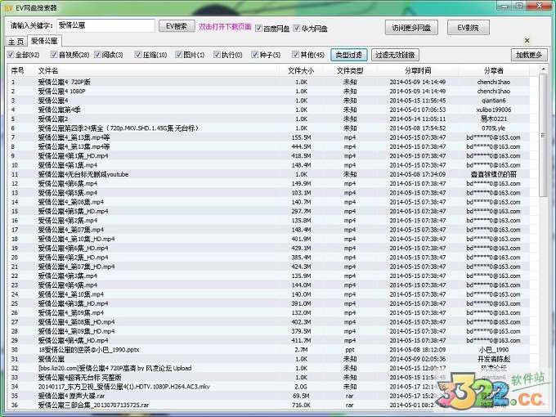The height and width of the screenshot is (417, 556).
Task: Click sharer name 0705Lyle
Action: 494,128
